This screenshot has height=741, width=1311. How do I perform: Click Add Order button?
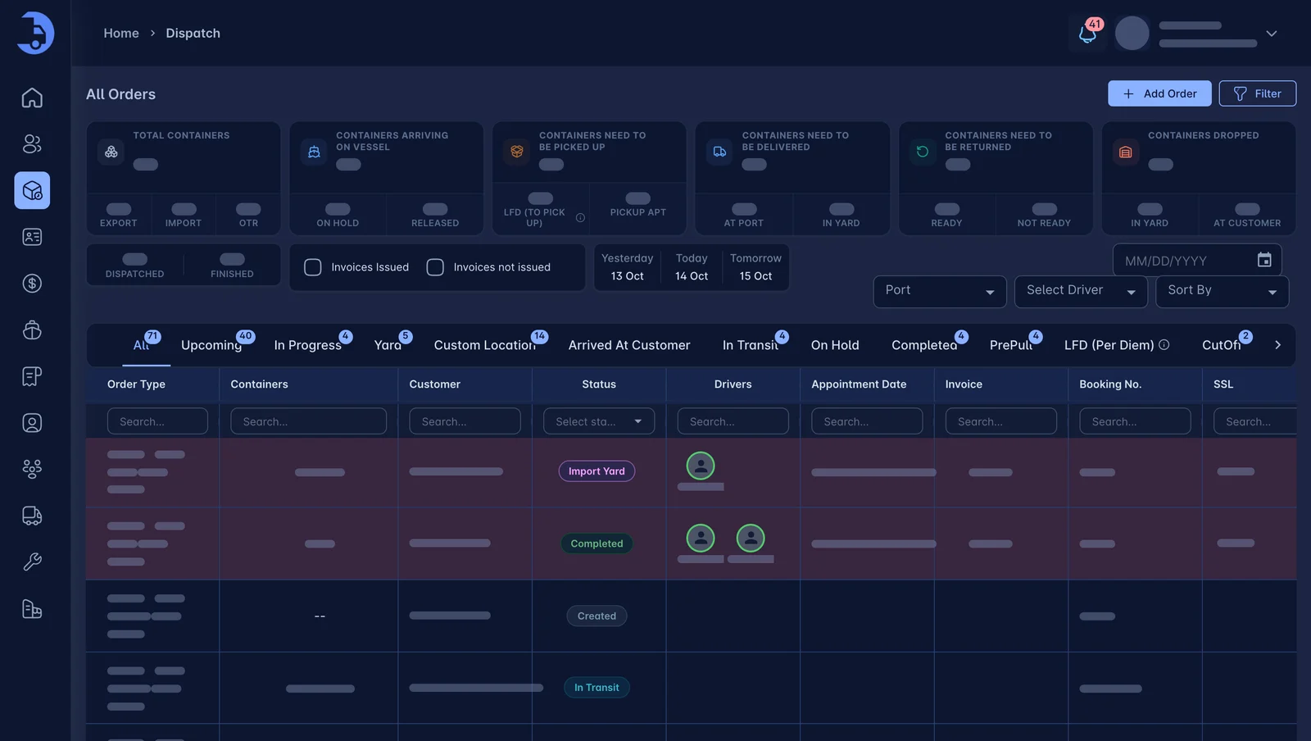click(x=1159, y=93)
